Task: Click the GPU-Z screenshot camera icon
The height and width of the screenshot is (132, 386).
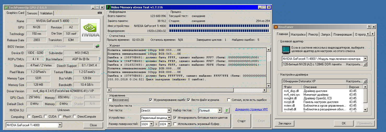Action: tap(100, 13)
